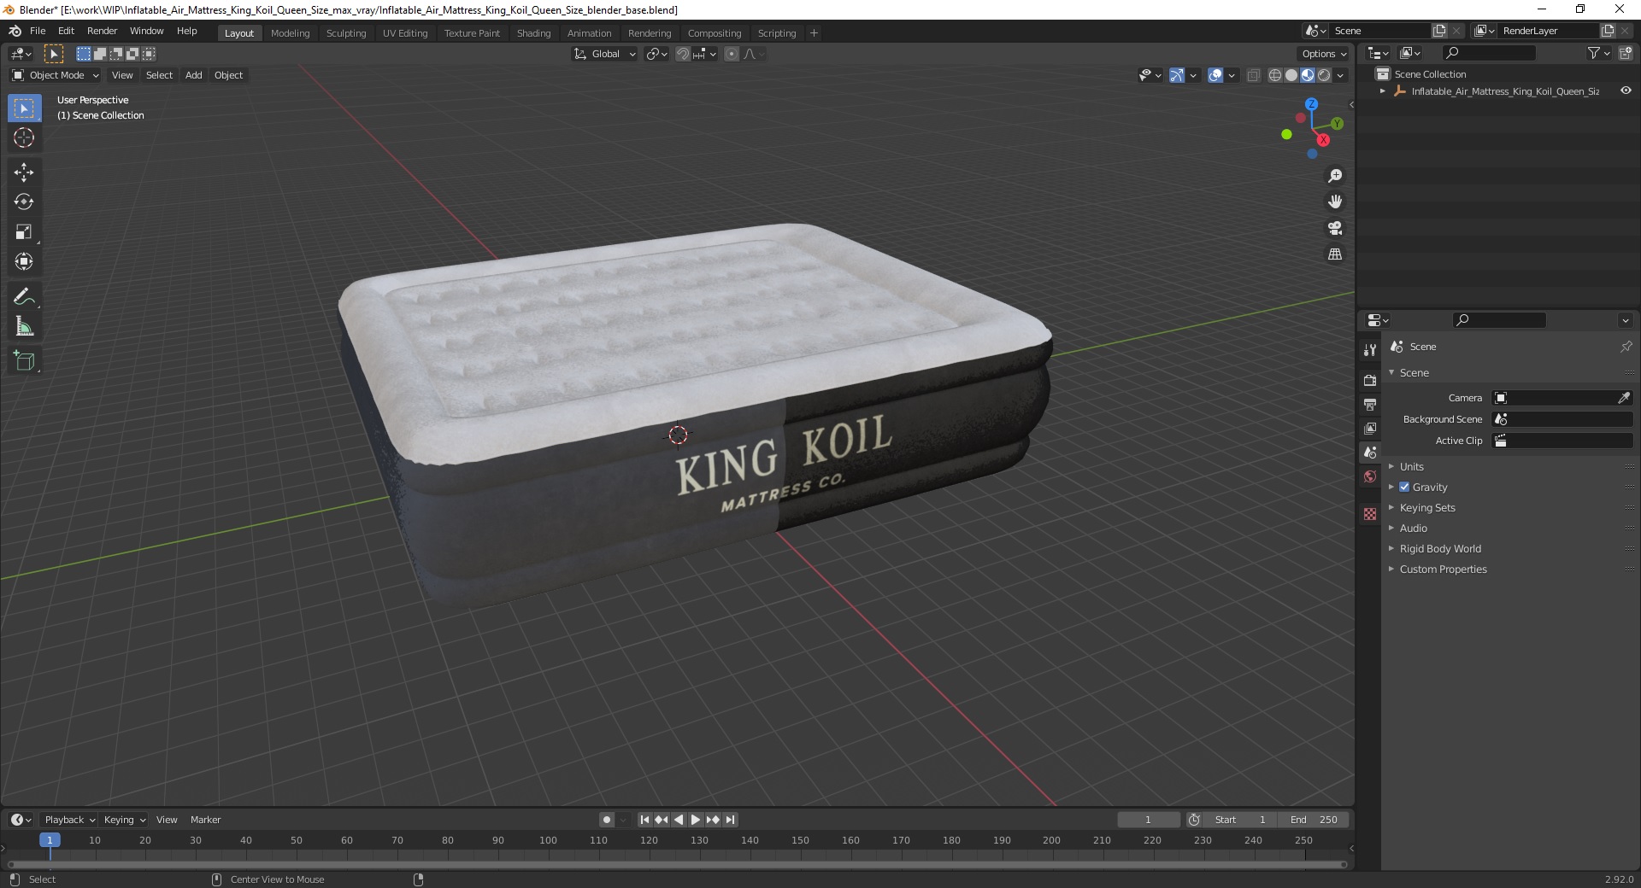The width and height of the screenshot is (1641, 888).
Task: Open the Render menu
Action: 102,31
